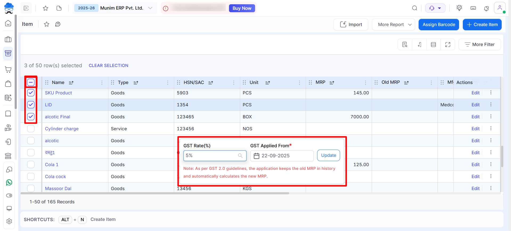511x231 pixels.
Task: Open the user profile icon
Action: (x=500, y=8)
